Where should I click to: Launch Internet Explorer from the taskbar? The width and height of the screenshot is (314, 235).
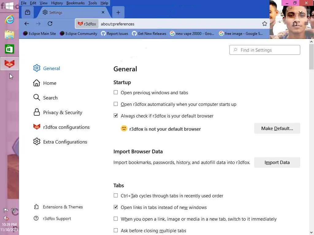pyautogui.click(x=10, y=20)
